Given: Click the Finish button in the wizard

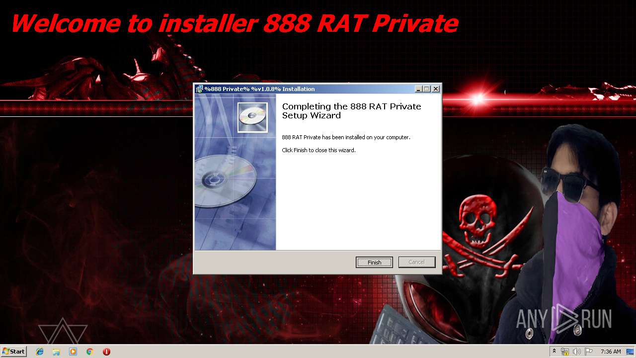Looking at the screenshot, I should click(374, 262).
